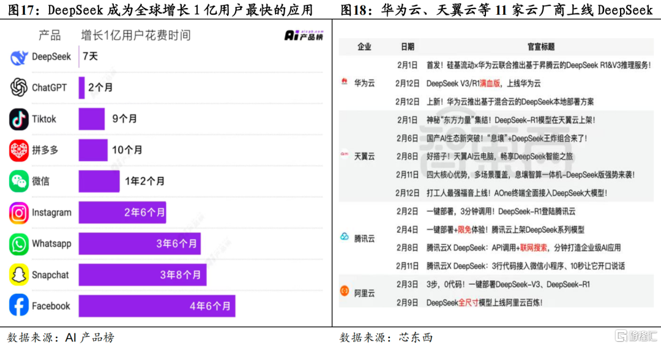
Task: Click the 天翼云 logo icon
Action: [x=345, y=154]
